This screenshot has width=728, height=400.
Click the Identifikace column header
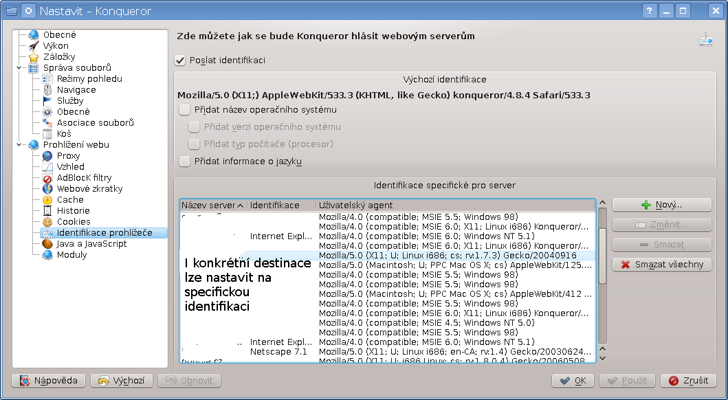[x=281, y=205]
